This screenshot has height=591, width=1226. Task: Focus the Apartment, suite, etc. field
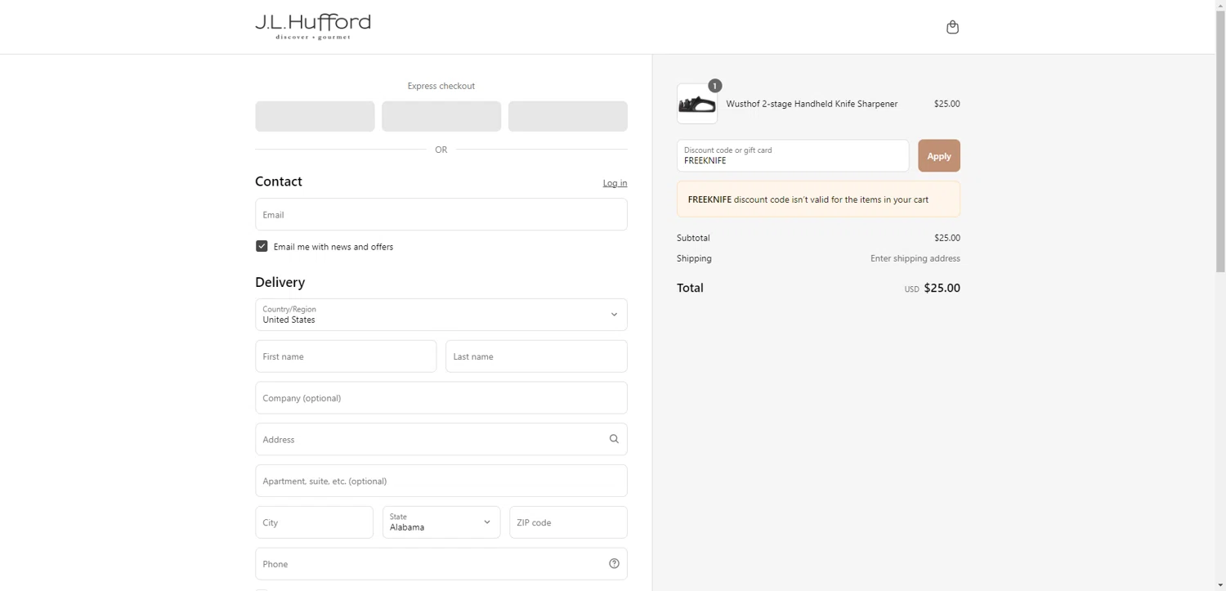coord(441,481)
